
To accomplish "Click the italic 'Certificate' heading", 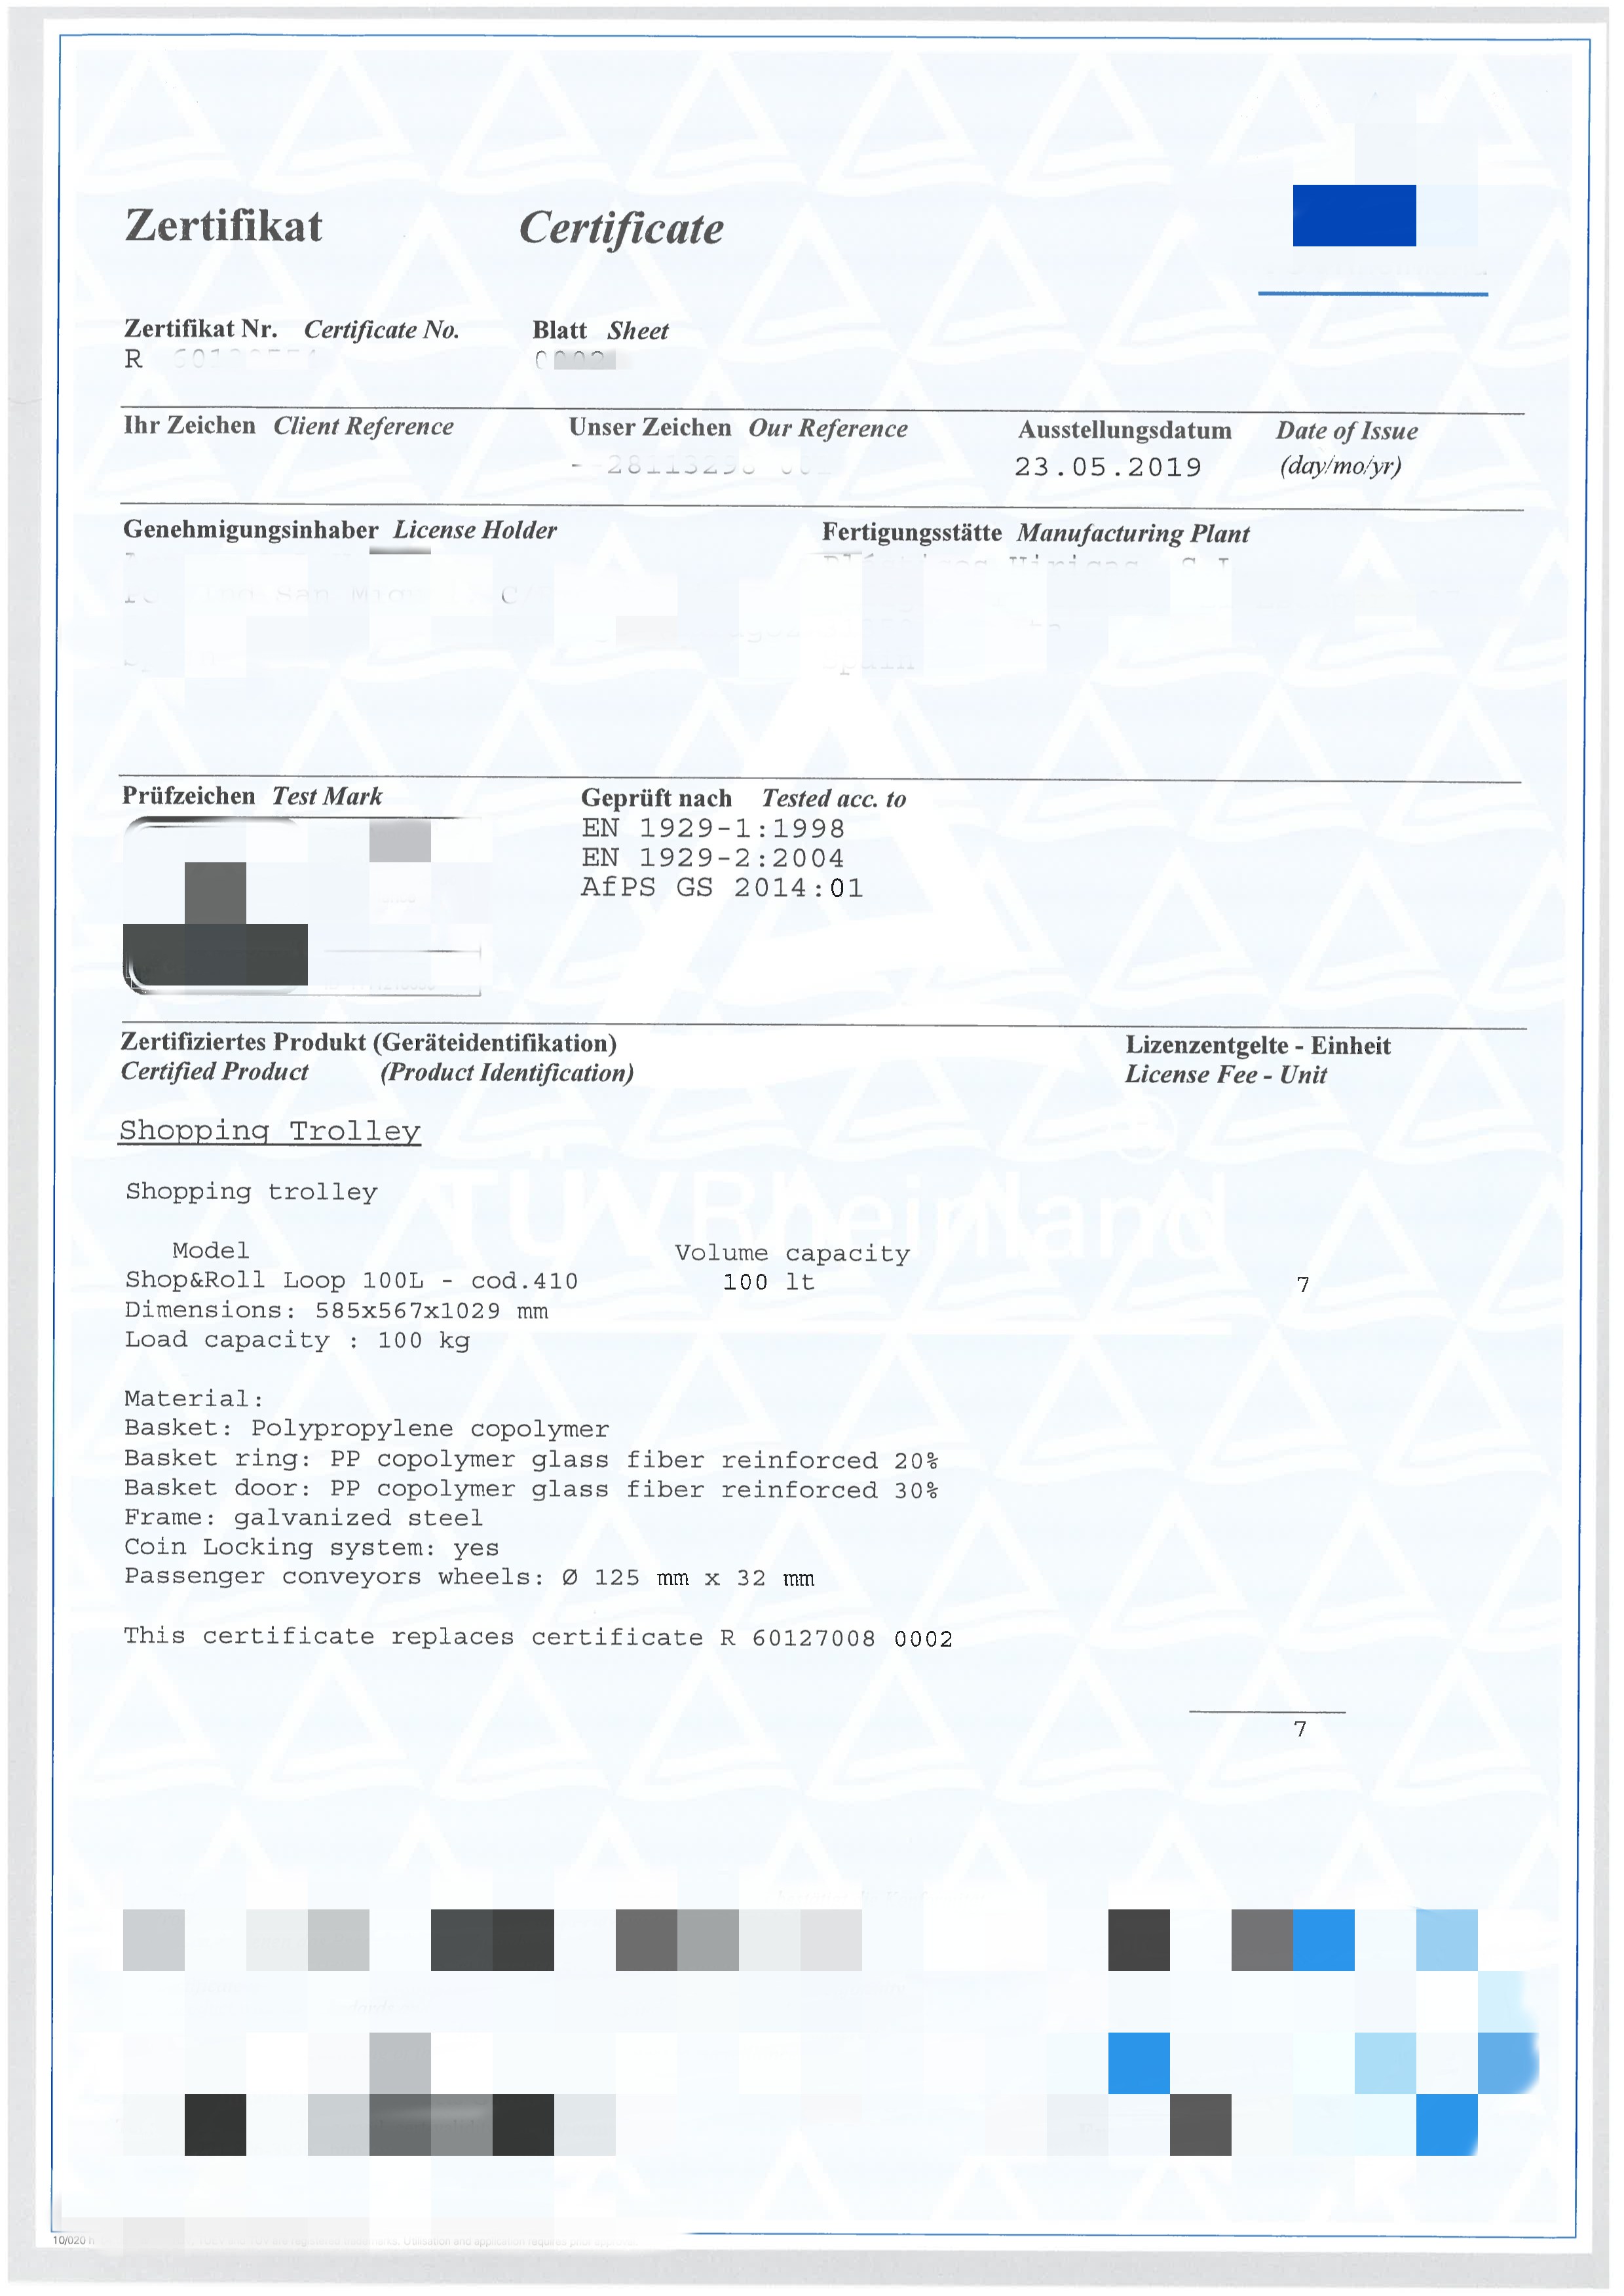I will 621,229.
